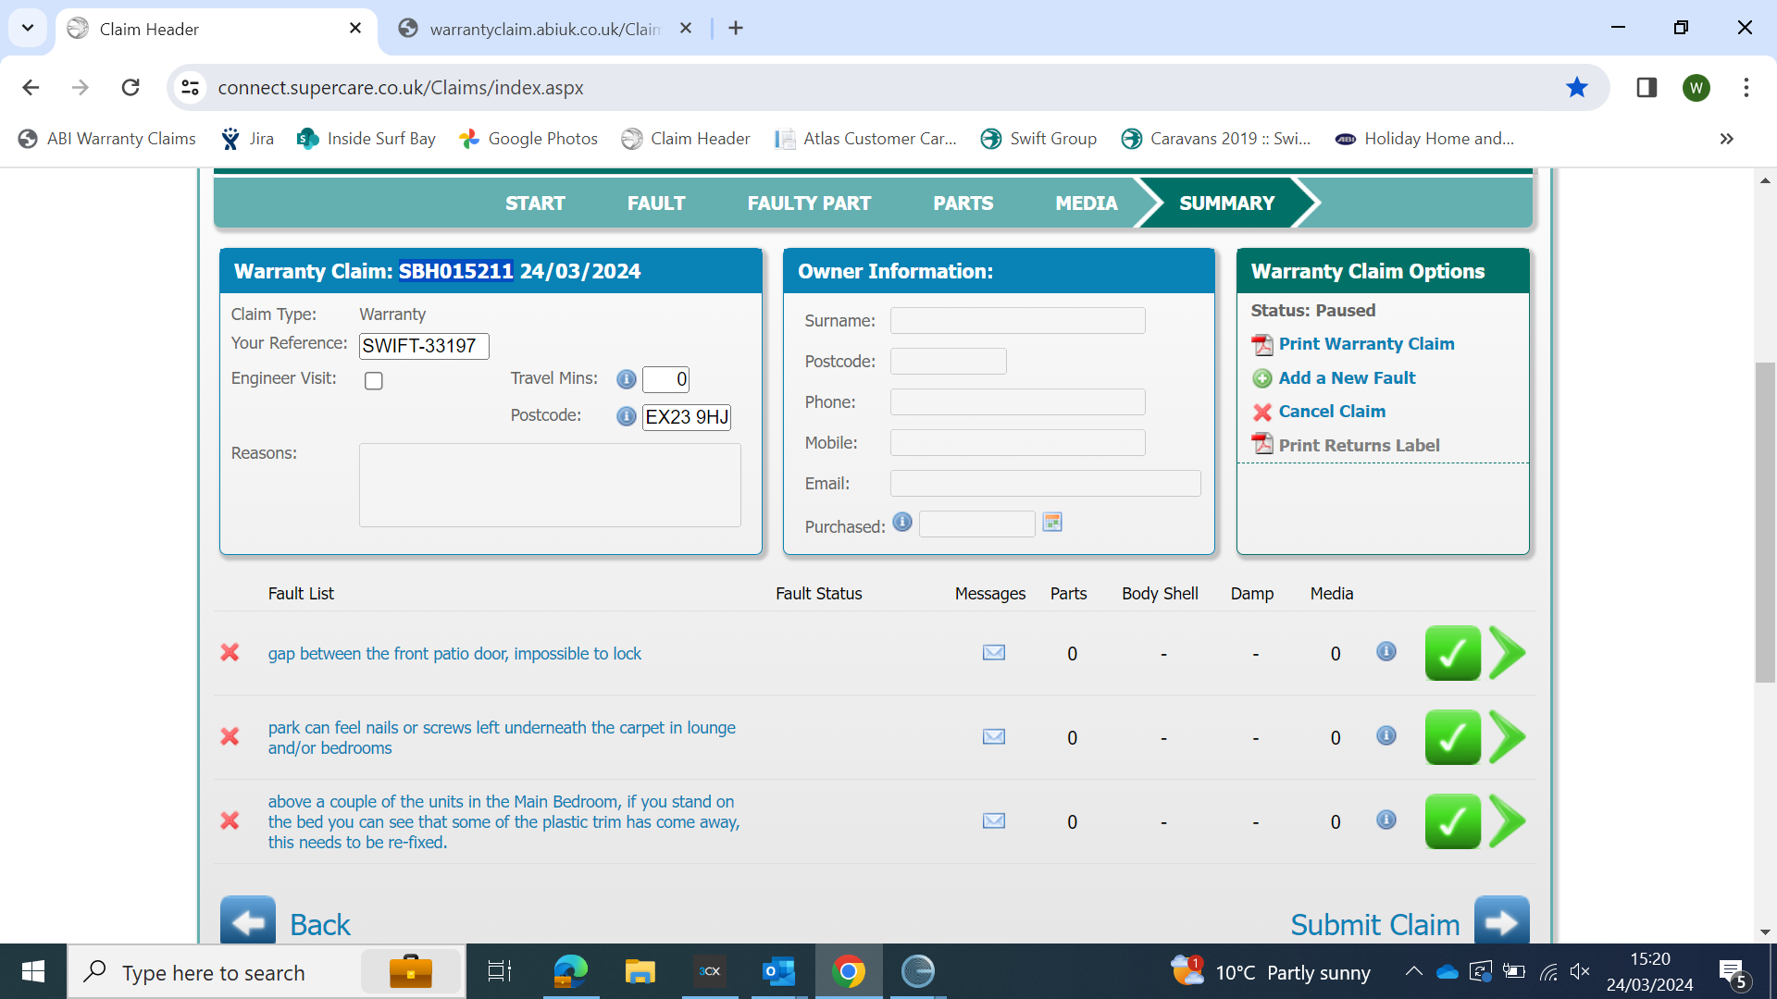
Task: Open green arrow for patio door fault
Action: pos(1508,653)
